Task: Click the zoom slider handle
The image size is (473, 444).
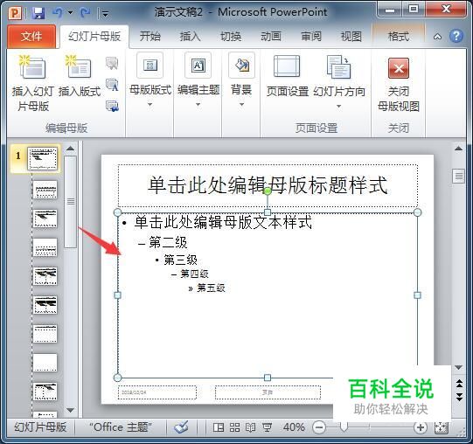Action: point(344,427)
